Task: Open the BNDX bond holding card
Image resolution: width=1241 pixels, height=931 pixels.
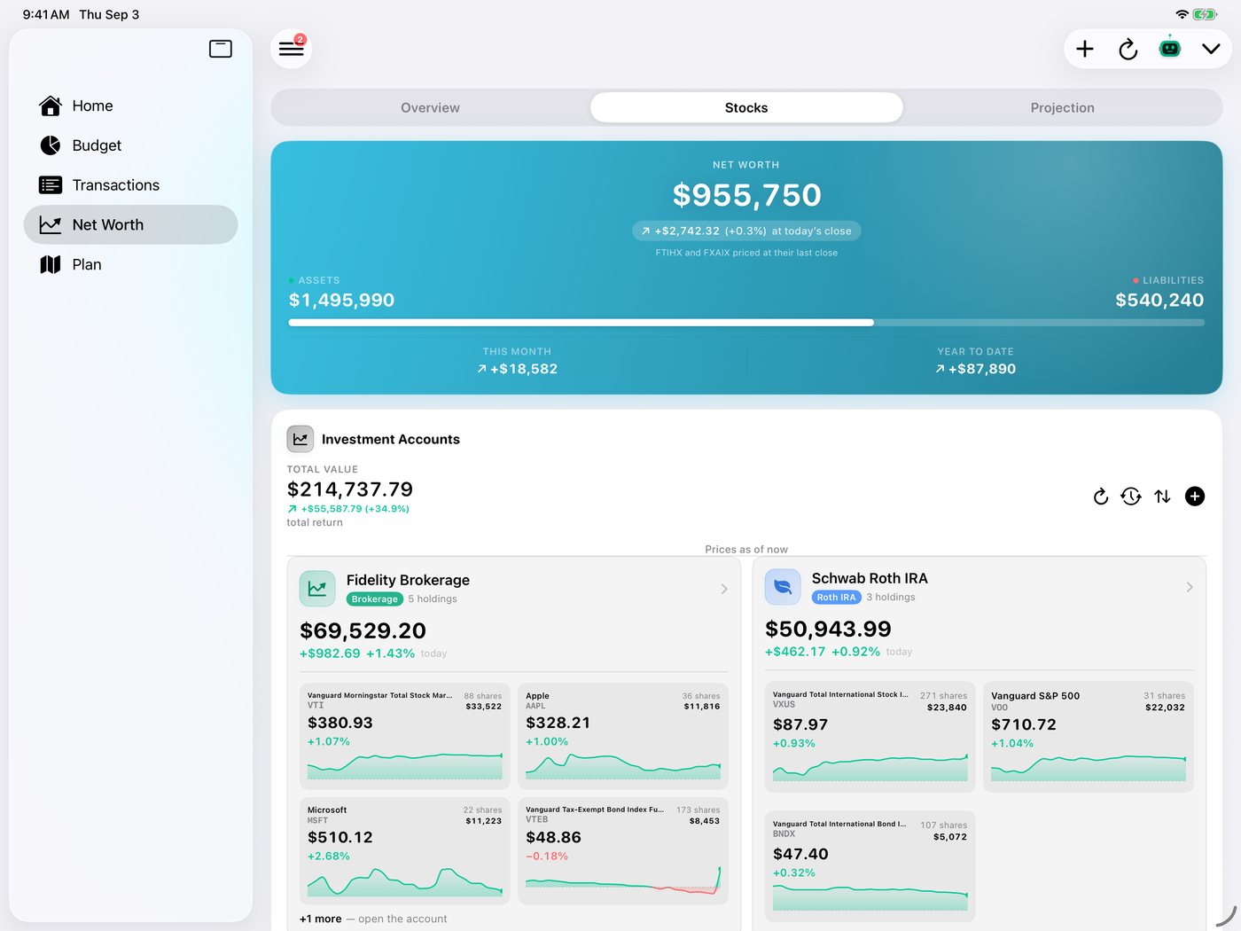Action: pyautogui.click(x=870, y=866)
